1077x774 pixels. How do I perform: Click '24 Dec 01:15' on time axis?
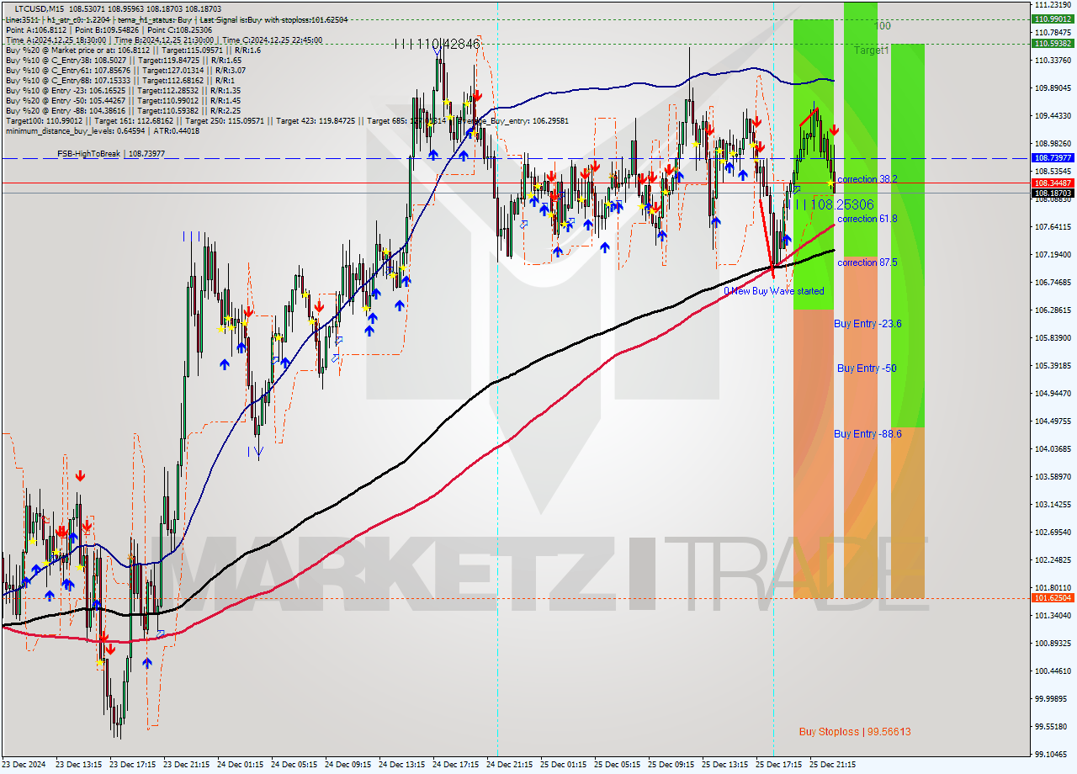pyautogui.click(x=240, y=765)
